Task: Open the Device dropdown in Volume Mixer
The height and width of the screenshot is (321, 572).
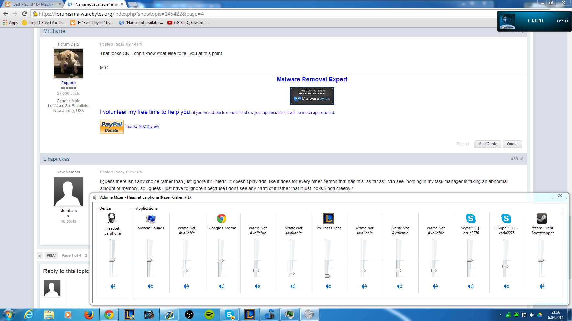Action: coord(105,208)
